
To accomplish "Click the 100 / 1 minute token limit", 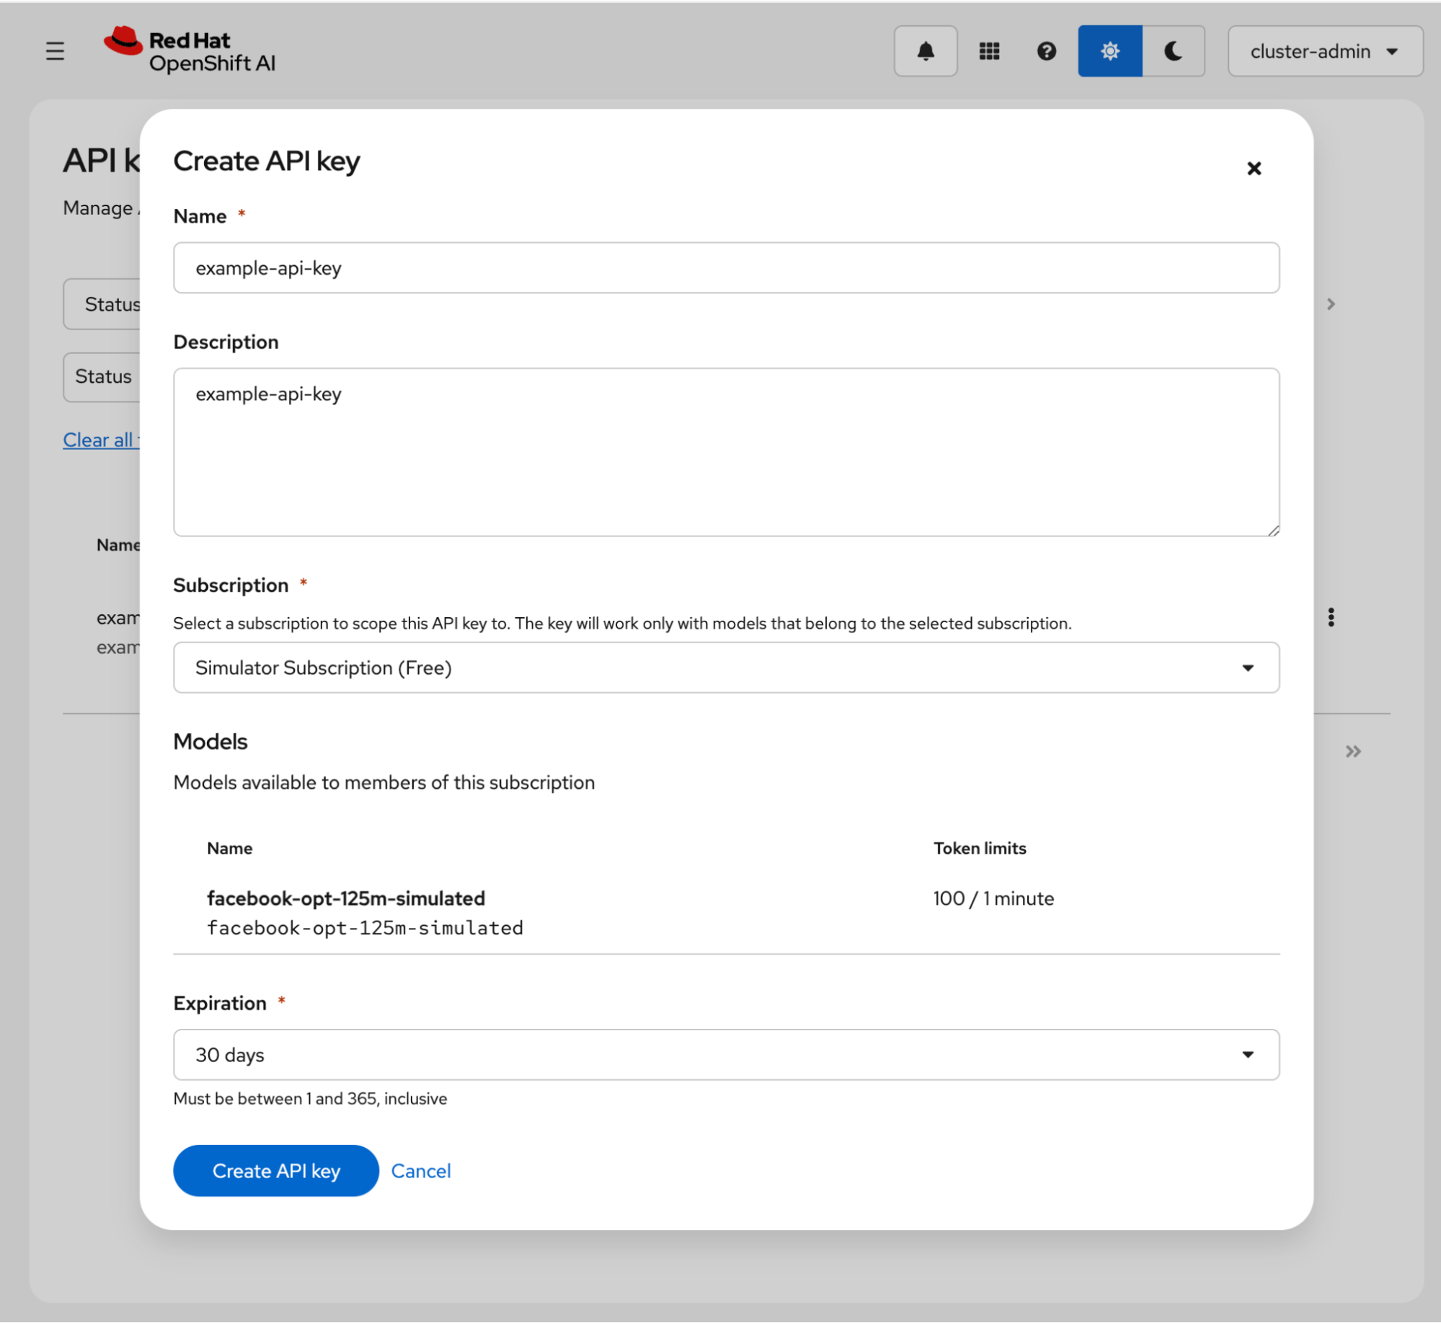I will click(993, 899).
